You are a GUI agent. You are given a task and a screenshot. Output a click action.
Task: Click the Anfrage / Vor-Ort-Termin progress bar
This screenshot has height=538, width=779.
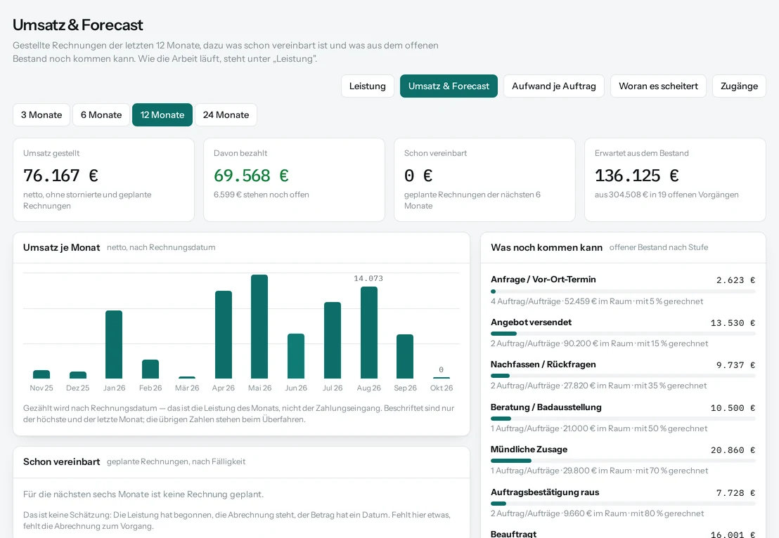[623, 291]
